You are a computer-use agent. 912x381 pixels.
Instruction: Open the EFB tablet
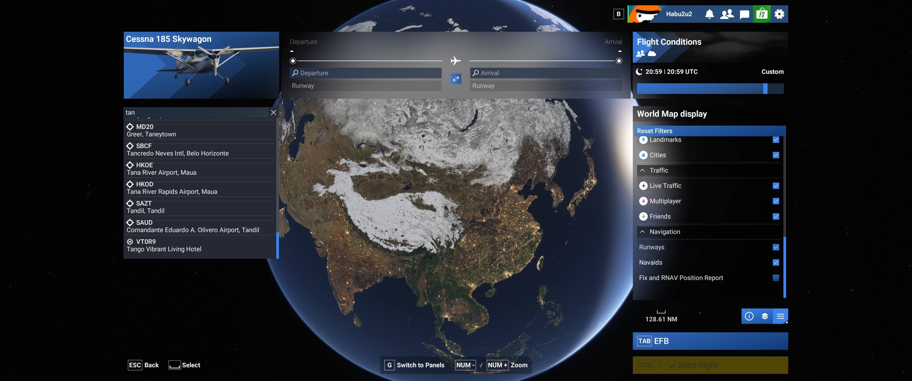[x=710, y=341]
